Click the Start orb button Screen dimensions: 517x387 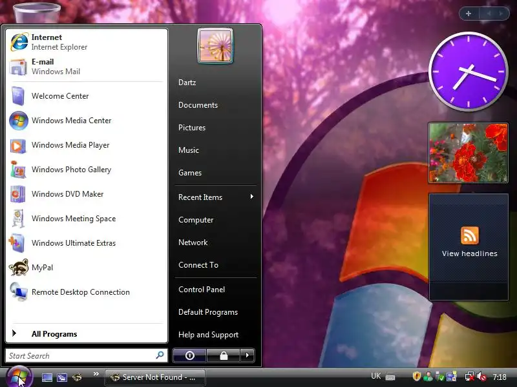[x=19, y=377]
